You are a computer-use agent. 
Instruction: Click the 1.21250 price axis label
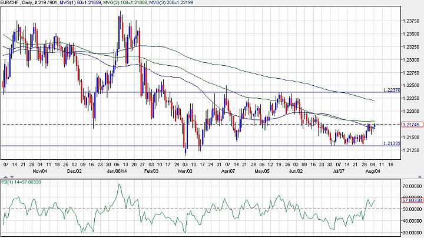[411, 150]
